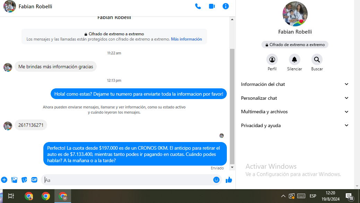Open the emoji picker in message box

click(216, 180)
